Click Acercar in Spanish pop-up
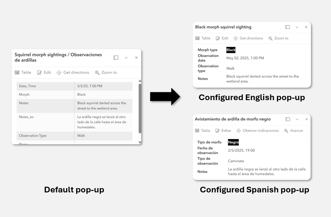Viewport: 331px width, 217px height. [x=293, y=130]
